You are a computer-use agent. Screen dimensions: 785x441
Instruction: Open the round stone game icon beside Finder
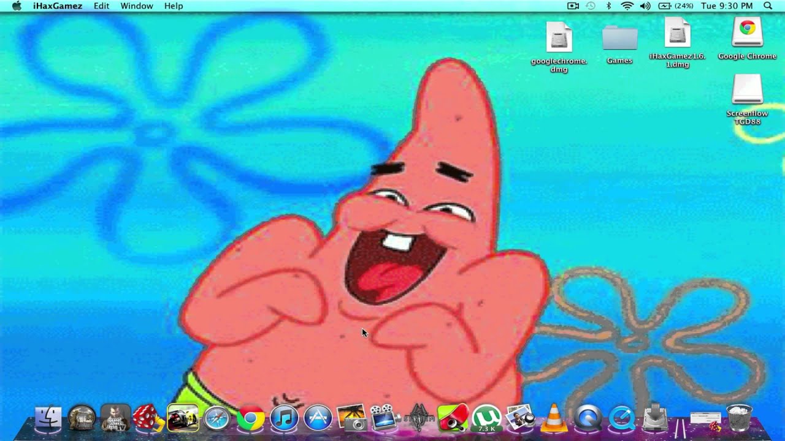[x=82, y=418]
